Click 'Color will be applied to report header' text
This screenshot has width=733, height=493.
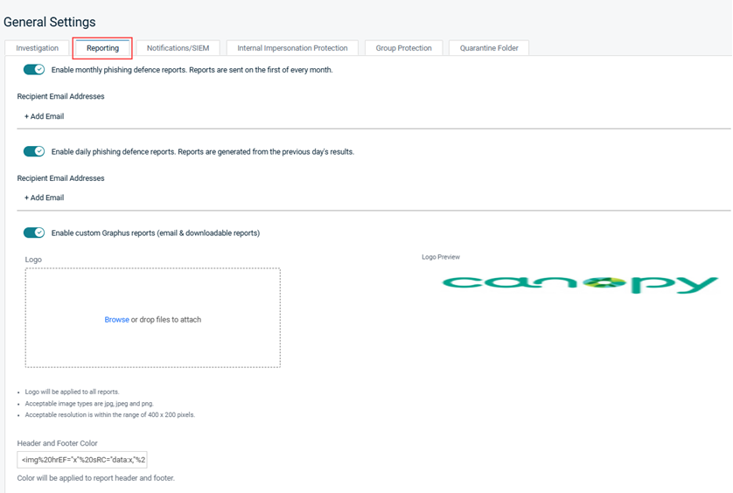pos(96,478)
